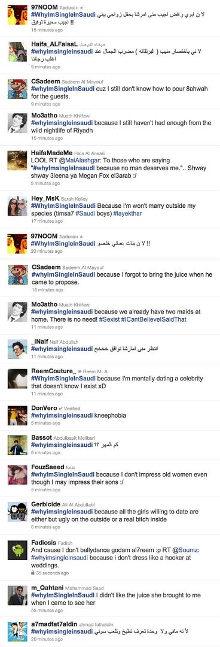Open the DonVero verified badge icon
This screenshot has height=647, width=220.
[62, 409]
